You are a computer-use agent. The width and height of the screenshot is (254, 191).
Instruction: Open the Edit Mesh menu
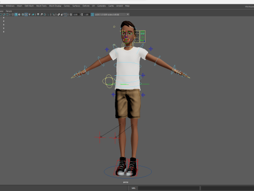pyautogui.click(x=29, y=6)
